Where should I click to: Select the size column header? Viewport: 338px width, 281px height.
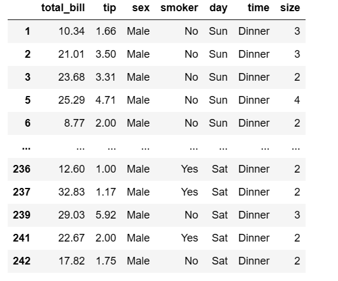[x=290, y=8]
